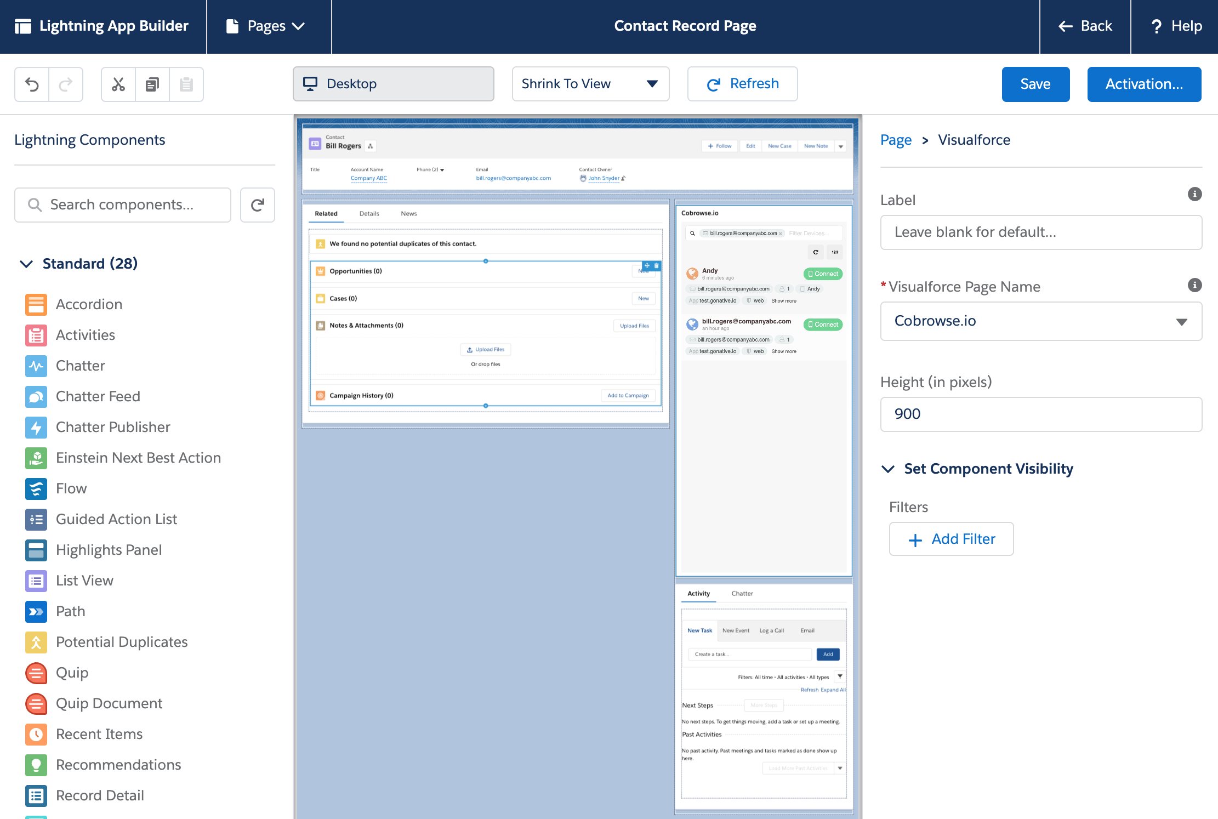The image size is (1218, 819).
Task: Click Add to Campaign button
Action: coord(628,396)
